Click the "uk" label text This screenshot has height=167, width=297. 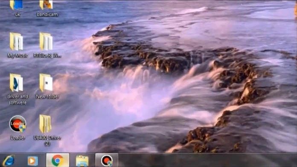click(x=17, y=14)
